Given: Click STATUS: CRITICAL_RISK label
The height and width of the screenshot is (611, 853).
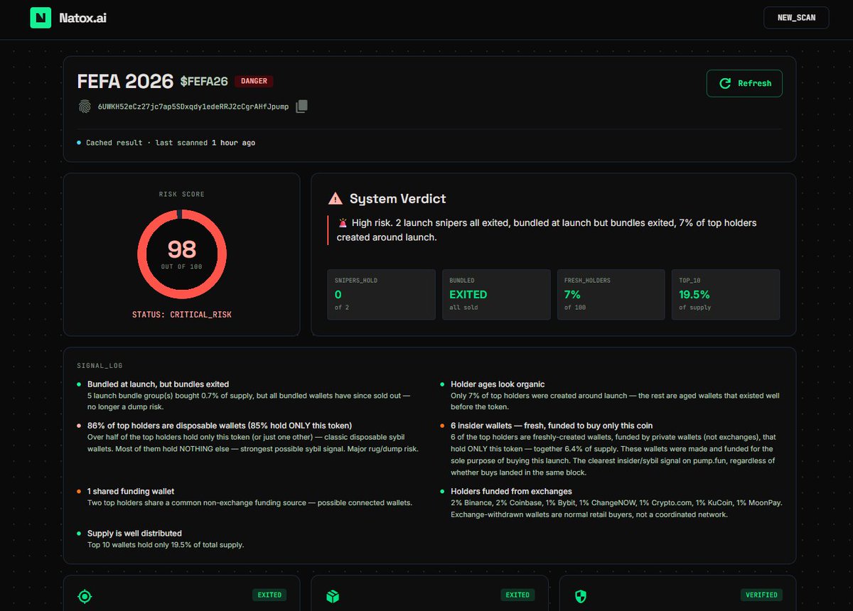Looking at the screenshot, I should (x=182, y=315).
